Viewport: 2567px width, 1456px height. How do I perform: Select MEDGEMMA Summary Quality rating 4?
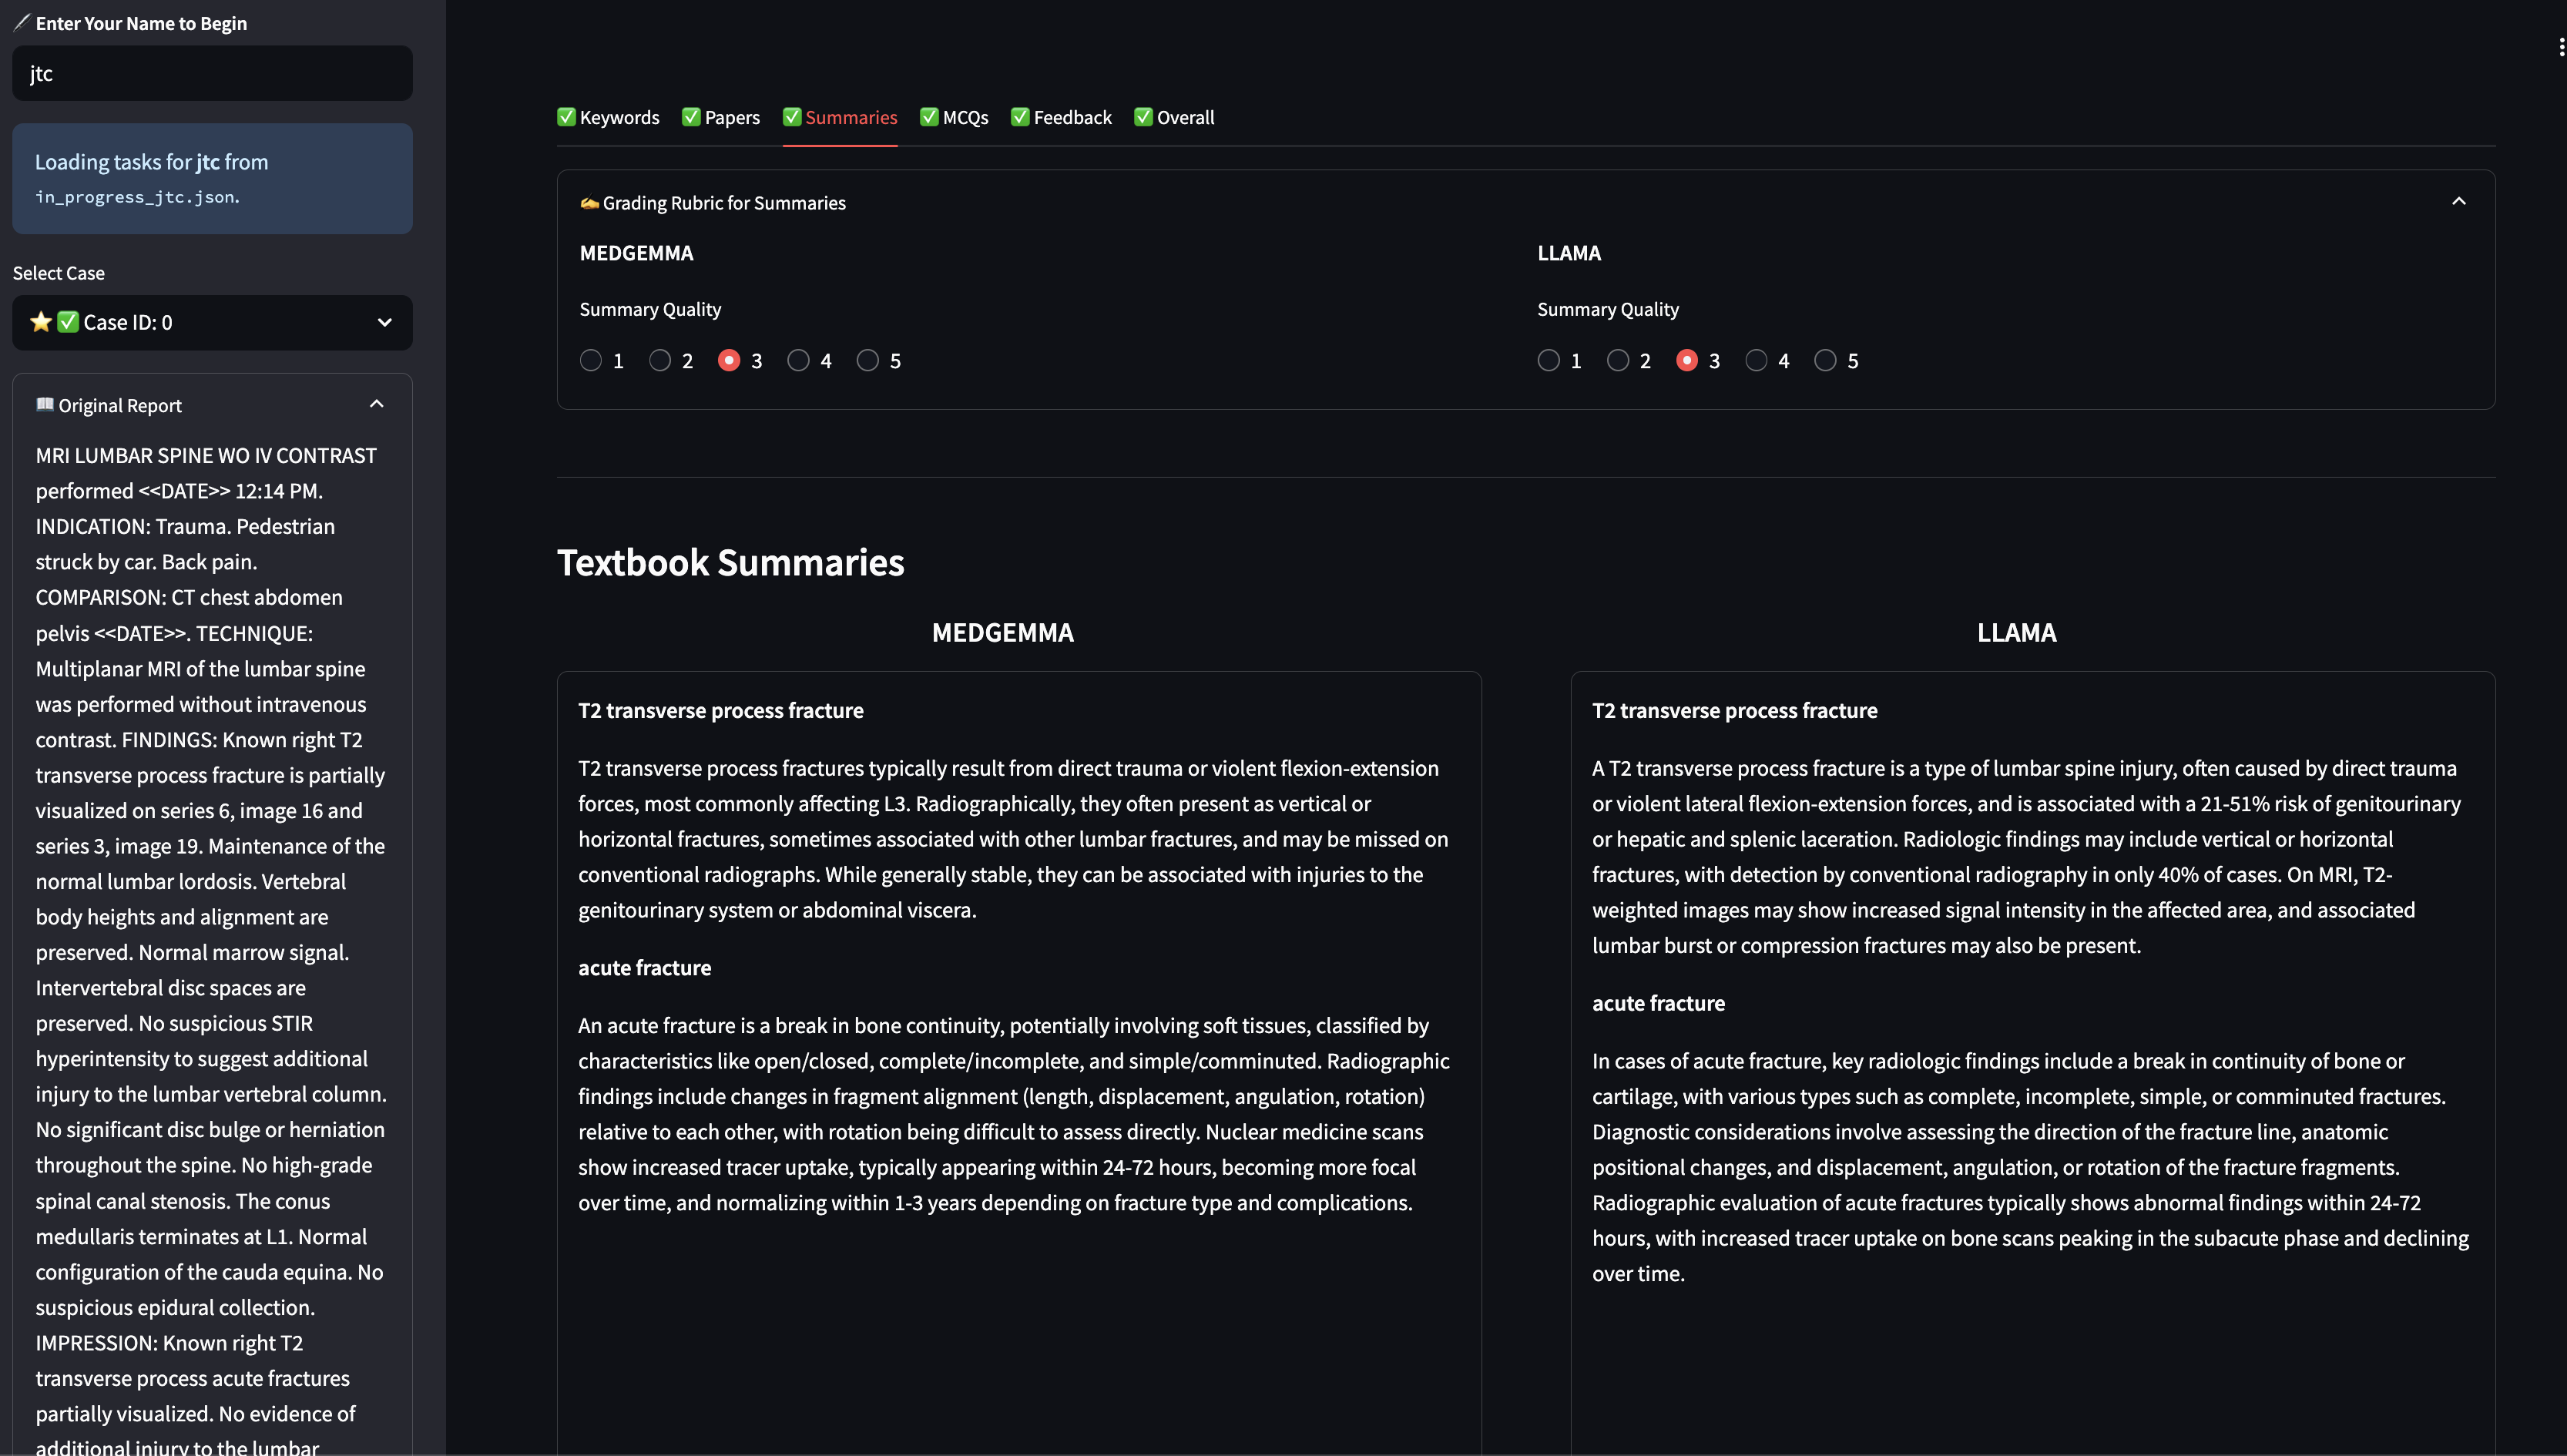798,361
